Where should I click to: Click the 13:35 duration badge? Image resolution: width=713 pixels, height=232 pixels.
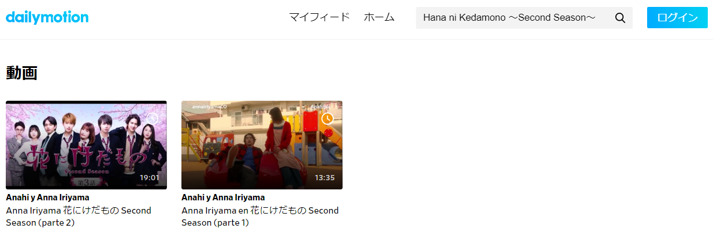325,177
